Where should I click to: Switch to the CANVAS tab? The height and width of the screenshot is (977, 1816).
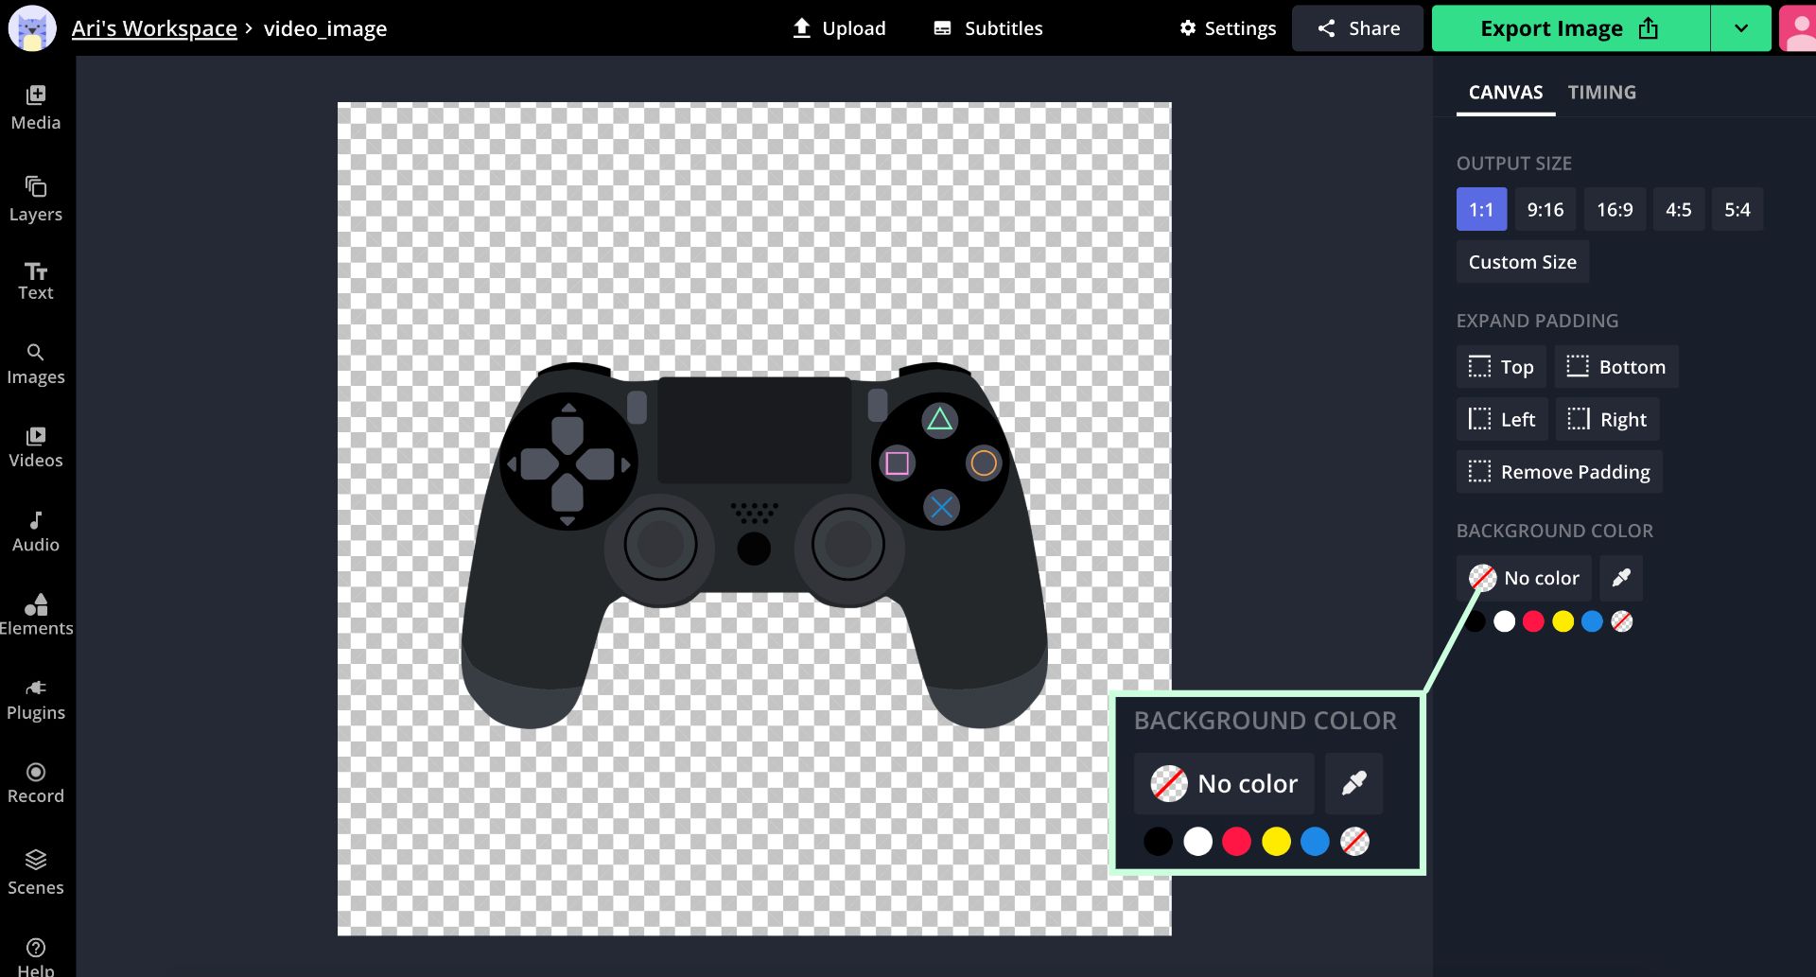[1505, 93]
